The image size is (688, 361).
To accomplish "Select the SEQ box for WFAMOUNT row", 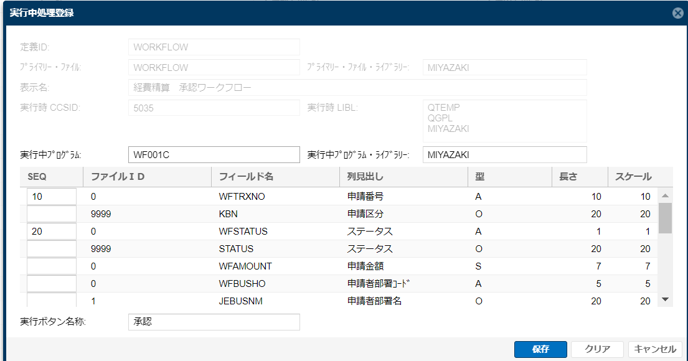I will tap(51, 266).
